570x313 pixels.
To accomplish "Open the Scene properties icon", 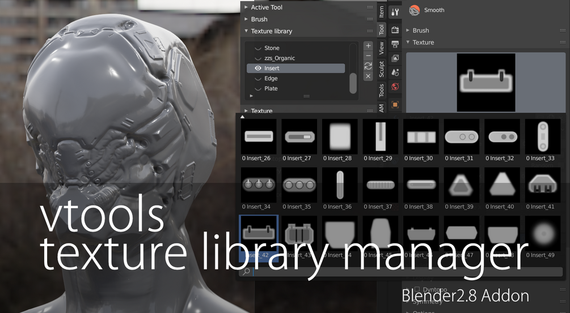I will (395, 72).
